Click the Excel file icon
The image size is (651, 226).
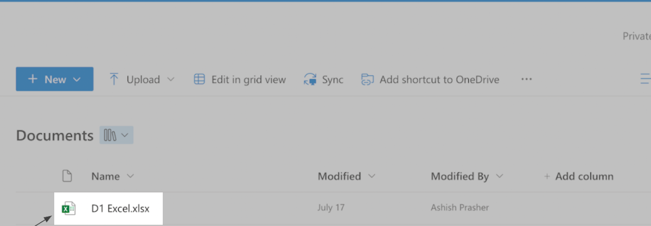pos(68,208)
